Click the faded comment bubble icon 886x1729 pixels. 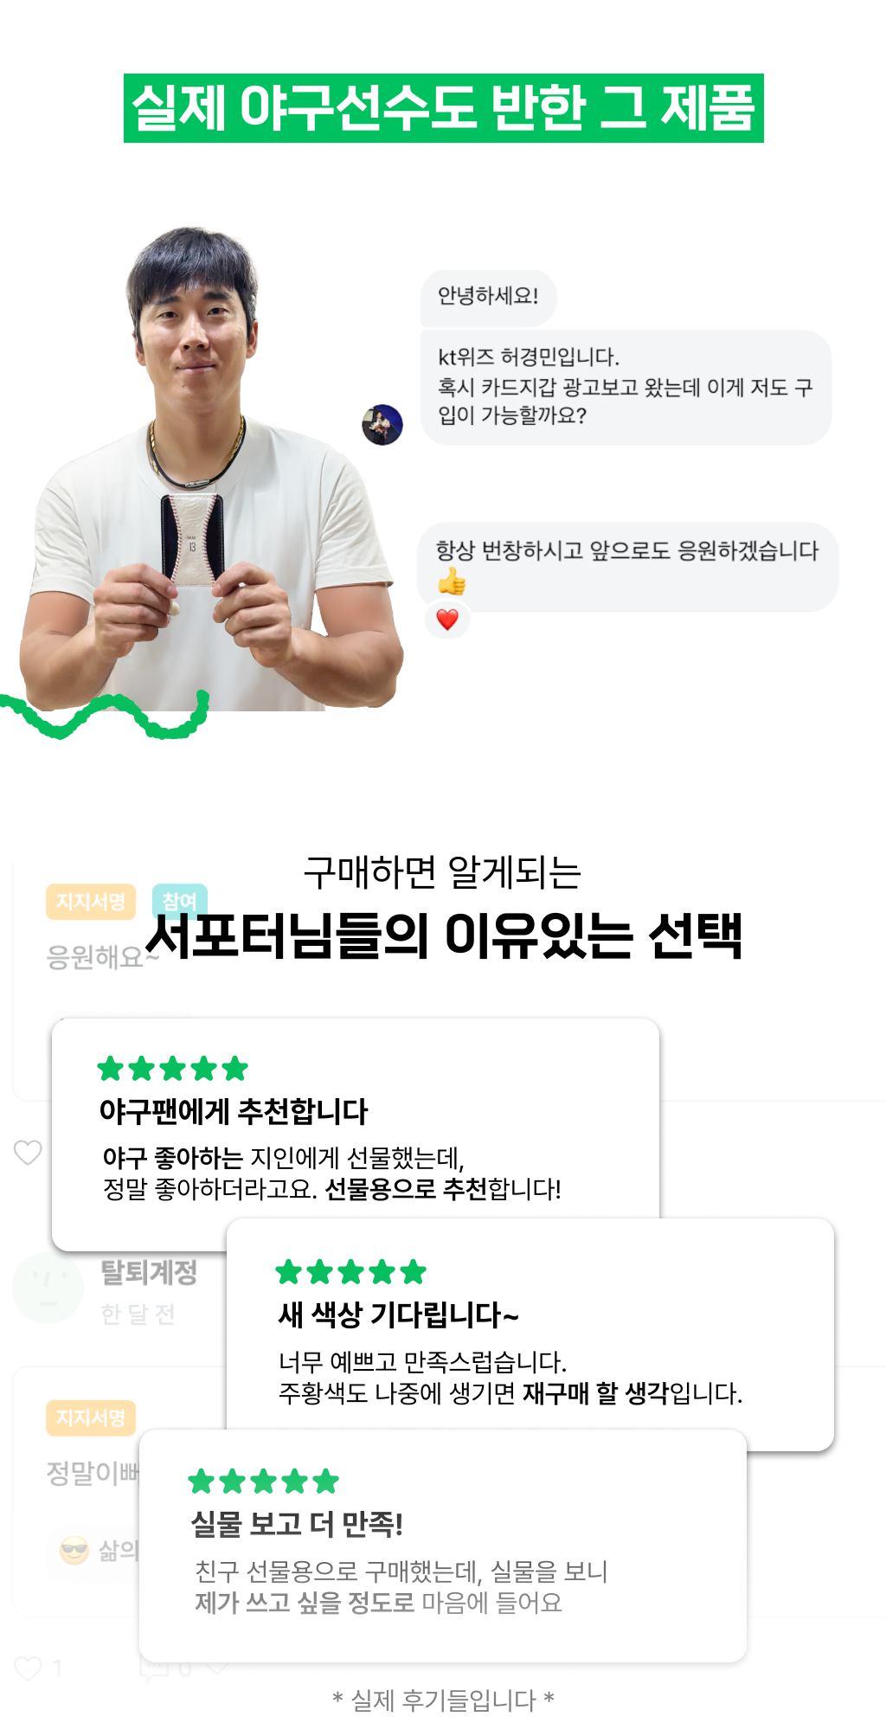coord(155,1668)
